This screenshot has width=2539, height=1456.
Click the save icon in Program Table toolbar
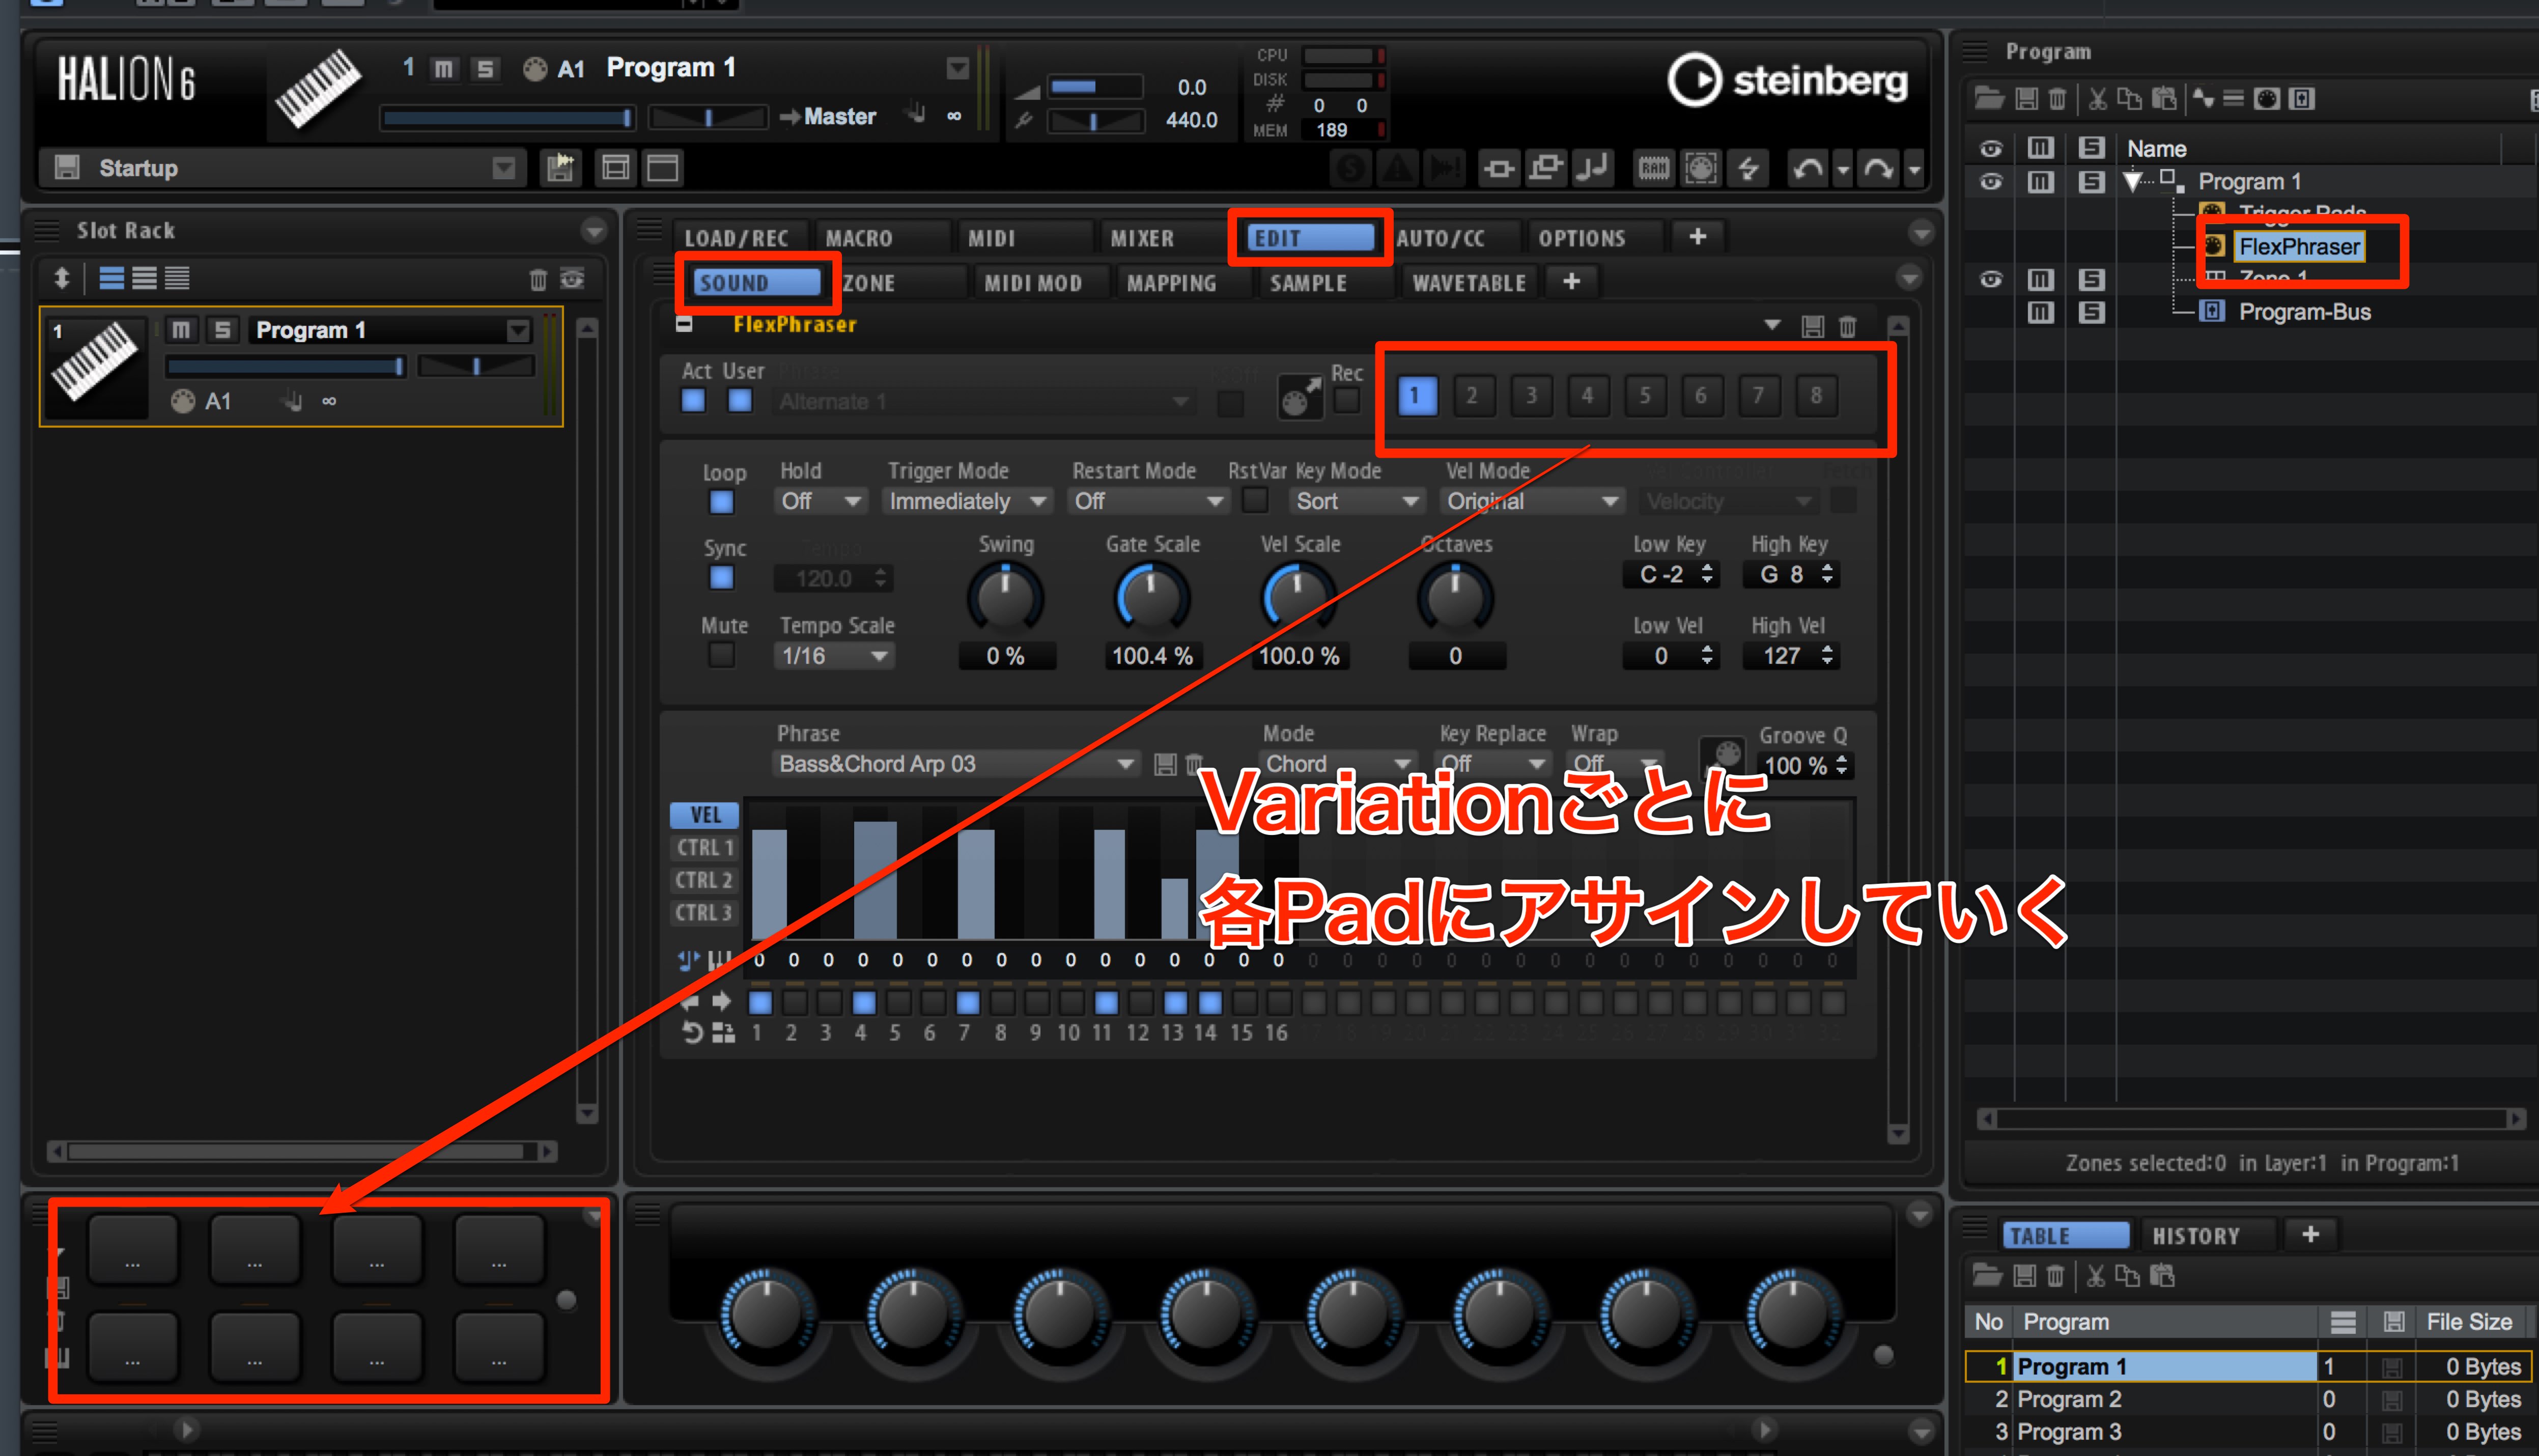tap(2024, 1275)
